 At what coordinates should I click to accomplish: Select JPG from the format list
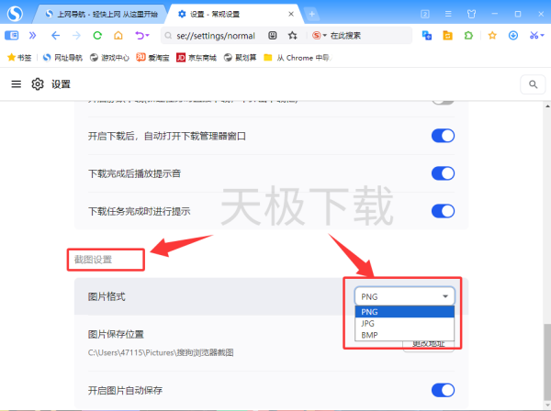(x=369, y=324)
